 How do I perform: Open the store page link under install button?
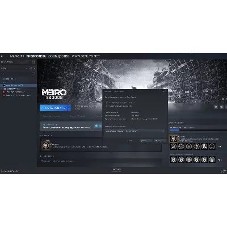(x=52, y=116)
